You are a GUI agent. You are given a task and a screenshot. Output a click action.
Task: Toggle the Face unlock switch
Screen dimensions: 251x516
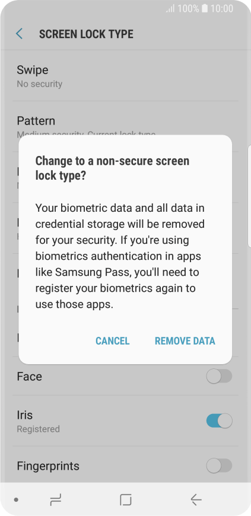click(x=219, y=376)
